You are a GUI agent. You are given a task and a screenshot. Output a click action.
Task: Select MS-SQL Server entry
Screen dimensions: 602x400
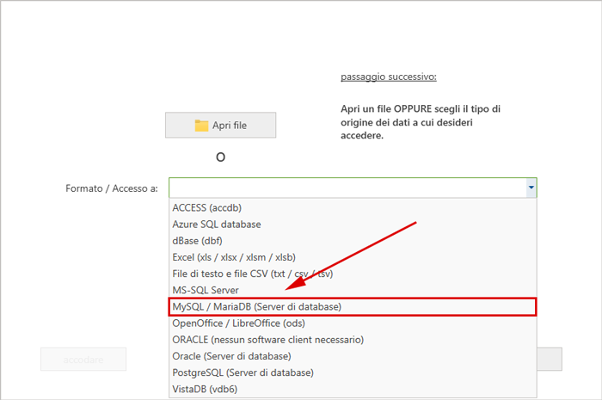pyautogui.click(x=206, y=290)
